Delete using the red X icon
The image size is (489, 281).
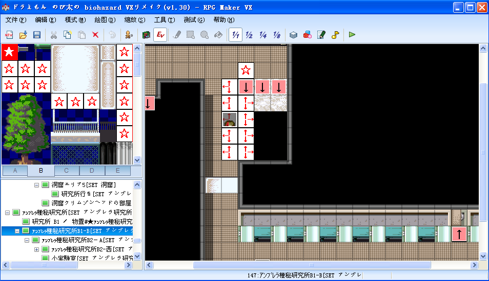(x=95, y=35)
